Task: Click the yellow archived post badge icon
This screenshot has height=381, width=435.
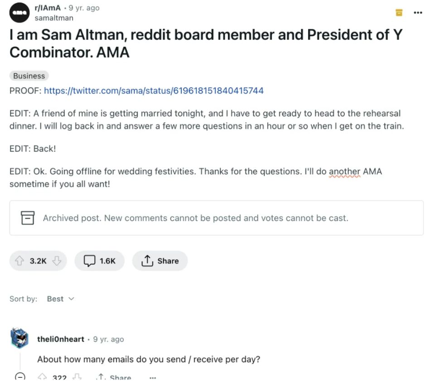Action: pyautogui.click(x=399, y=13)
